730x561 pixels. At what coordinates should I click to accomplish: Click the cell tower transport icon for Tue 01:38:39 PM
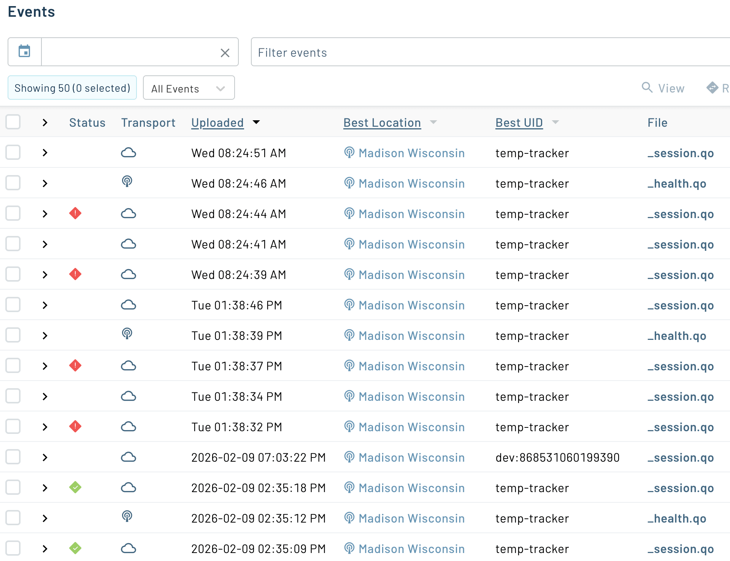127,334
